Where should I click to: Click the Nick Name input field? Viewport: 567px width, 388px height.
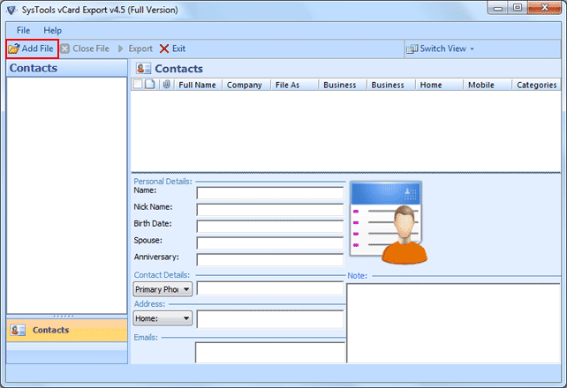click(270, 209)
